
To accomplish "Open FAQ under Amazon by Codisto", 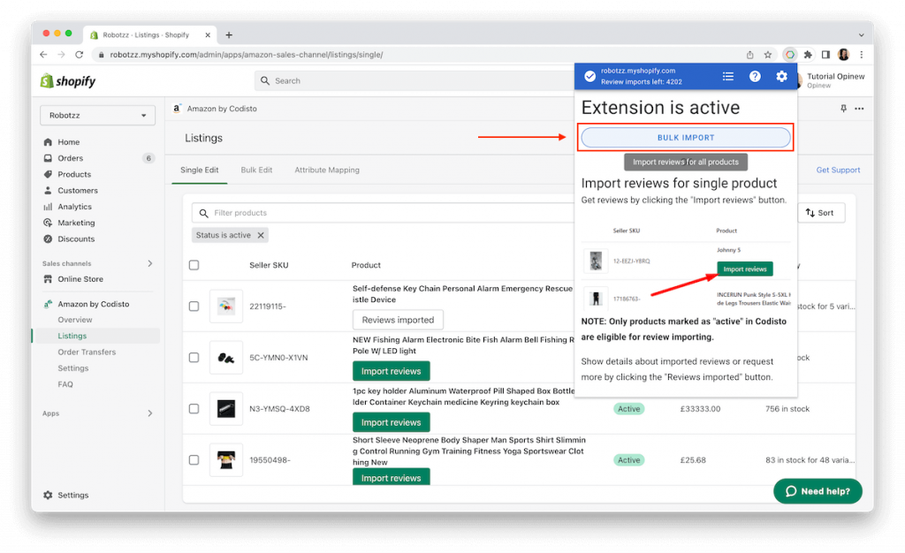I will (x=65, y=384).
